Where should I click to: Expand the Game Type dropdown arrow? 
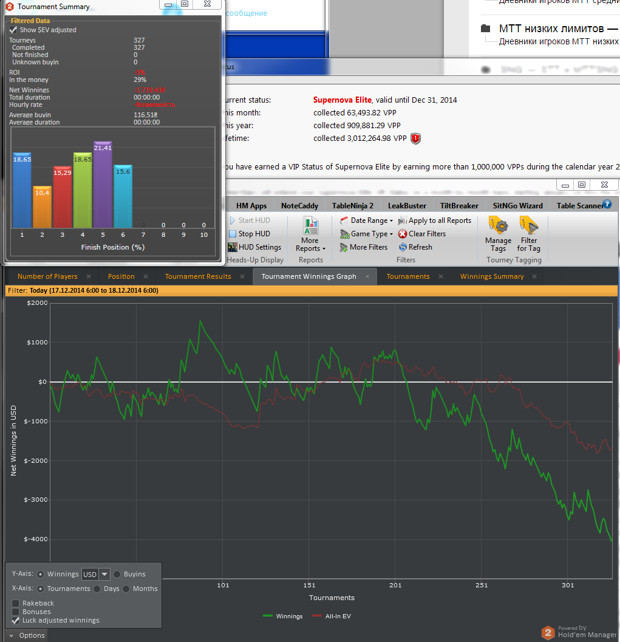click(x=391, y=234)
